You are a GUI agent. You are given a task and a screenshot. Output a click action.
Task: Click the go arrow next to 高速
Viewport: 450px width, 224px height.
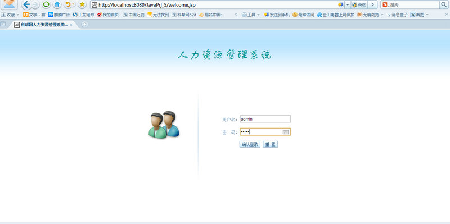point(372,5)
